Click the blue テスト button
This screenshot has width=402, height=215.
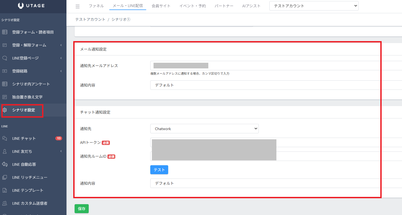tap(159, 170)
